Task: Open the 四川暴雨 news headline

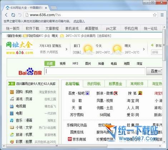Action: click(x=36, y=84)
